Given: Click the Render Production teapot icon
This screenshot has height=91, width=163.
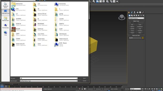Looking at the screenshot, I should [117, 1].
